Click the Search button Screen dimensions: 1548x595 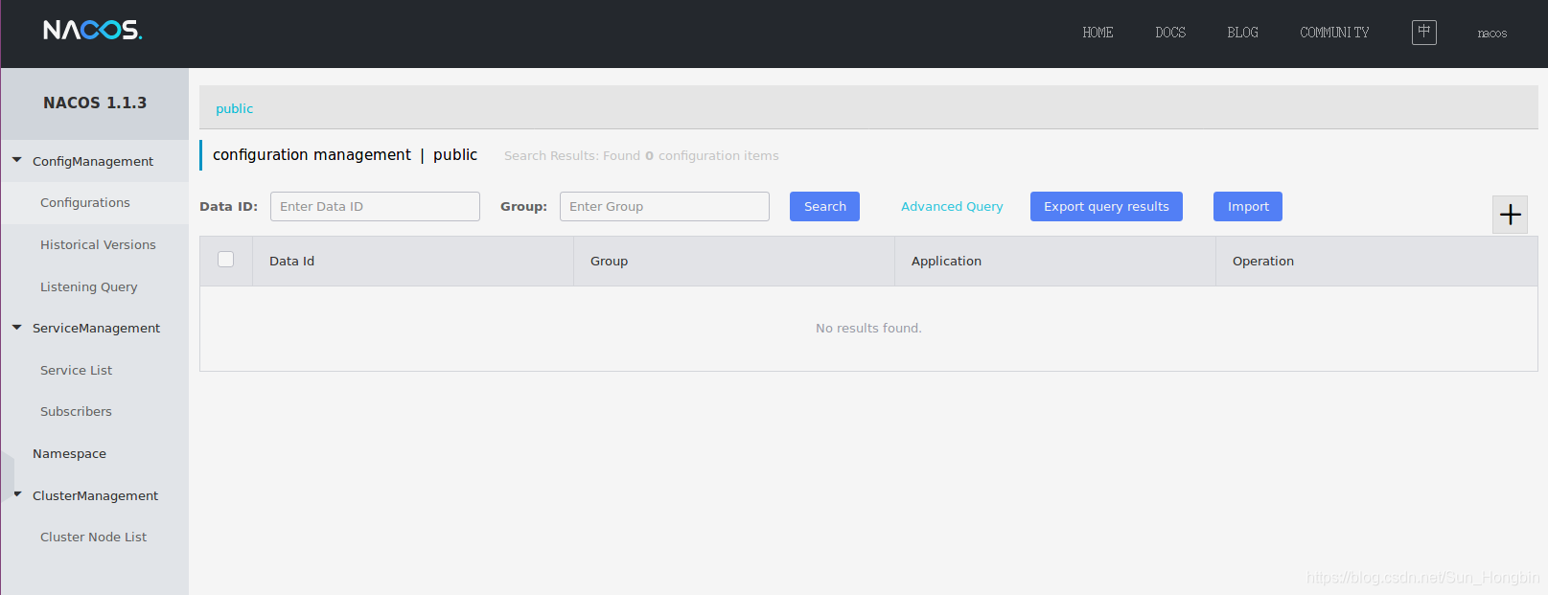point(824,207)
